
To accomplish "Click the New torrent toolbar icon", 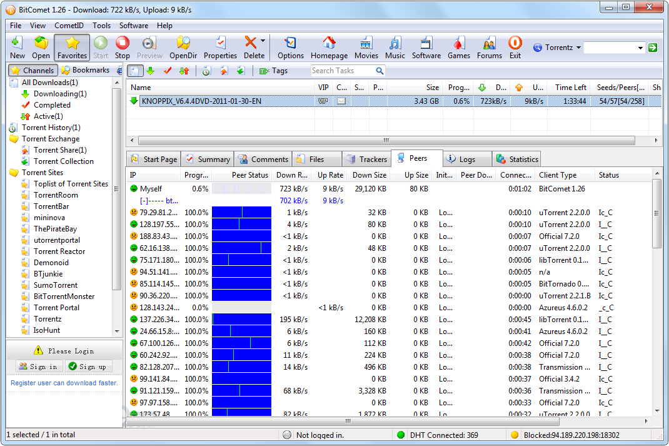I will [17, 47].
